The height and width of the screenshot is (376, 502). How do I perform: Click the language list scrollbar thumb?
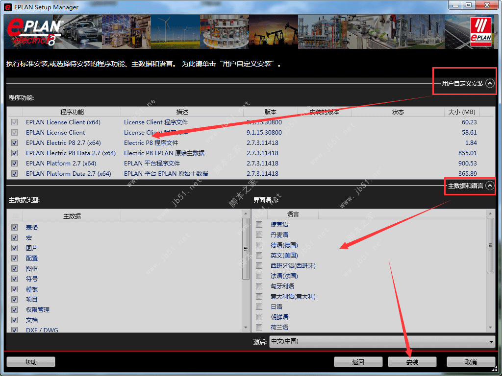(490, 245)
